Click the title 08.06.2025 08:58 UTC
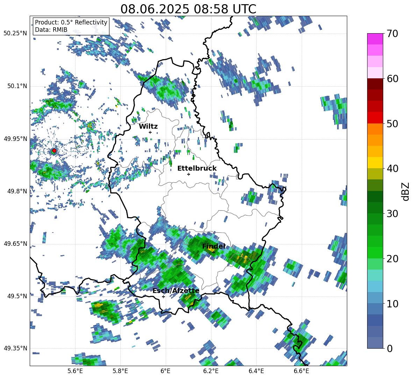Viewport: 414px width, 378px height. tap(188, 9)
